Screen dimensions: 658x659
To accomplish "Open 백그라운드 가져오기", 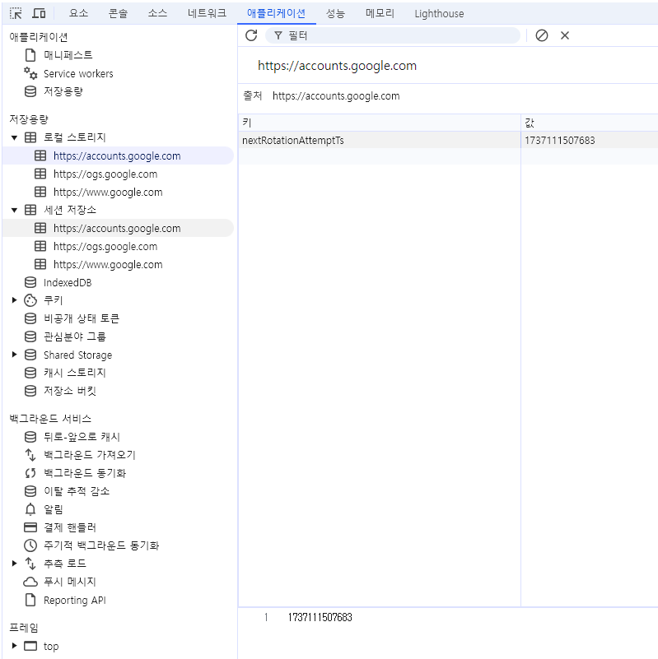I will point(89,455).
